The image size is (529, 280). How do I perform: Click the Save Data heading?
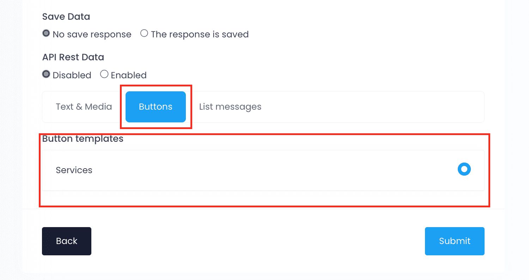pyautogui.click(x=66, y=17)
